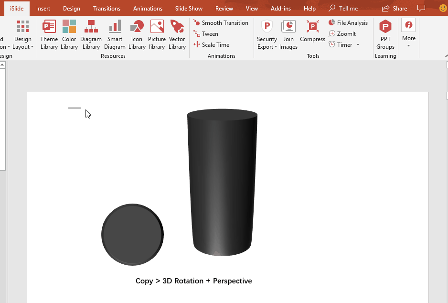Open the Slide Show tab
The image size is (448, 303).
point(189,9)
